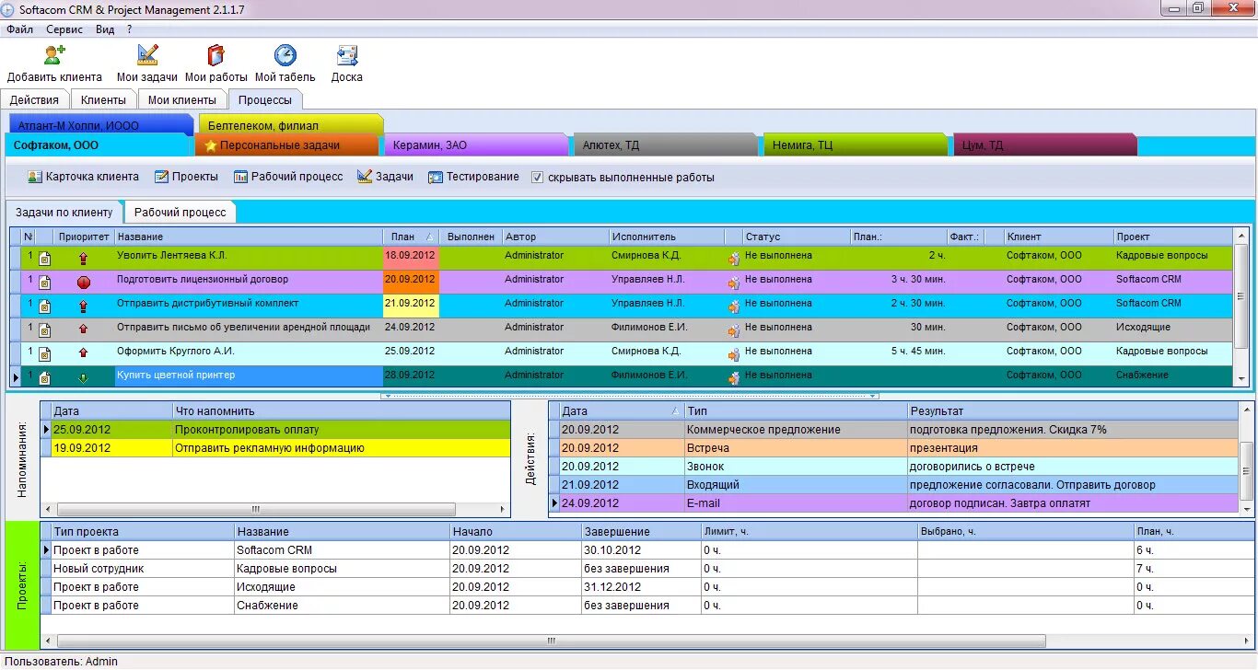Click priority arrow of 'Оформить Круглого А.И.'
1258x670 pixels.
84,352
